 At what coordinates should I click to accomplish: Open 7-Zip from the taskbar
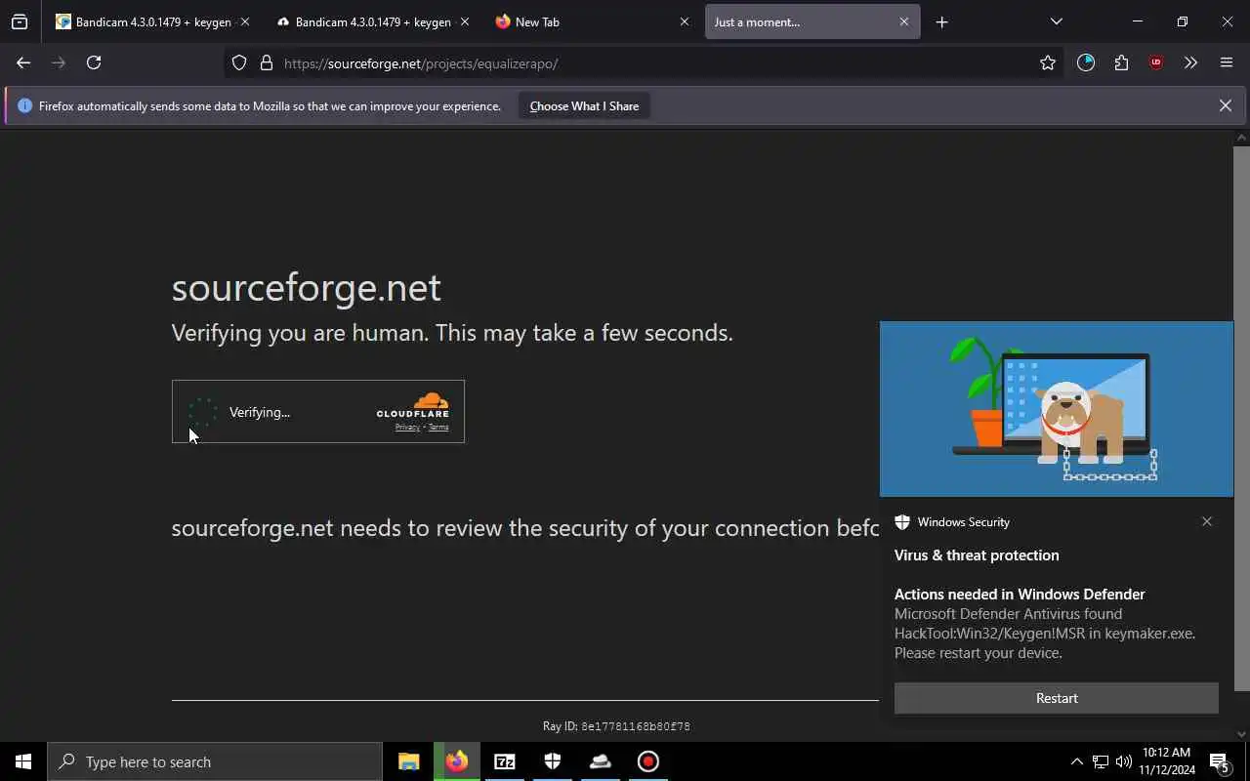(x=505, y=761)
